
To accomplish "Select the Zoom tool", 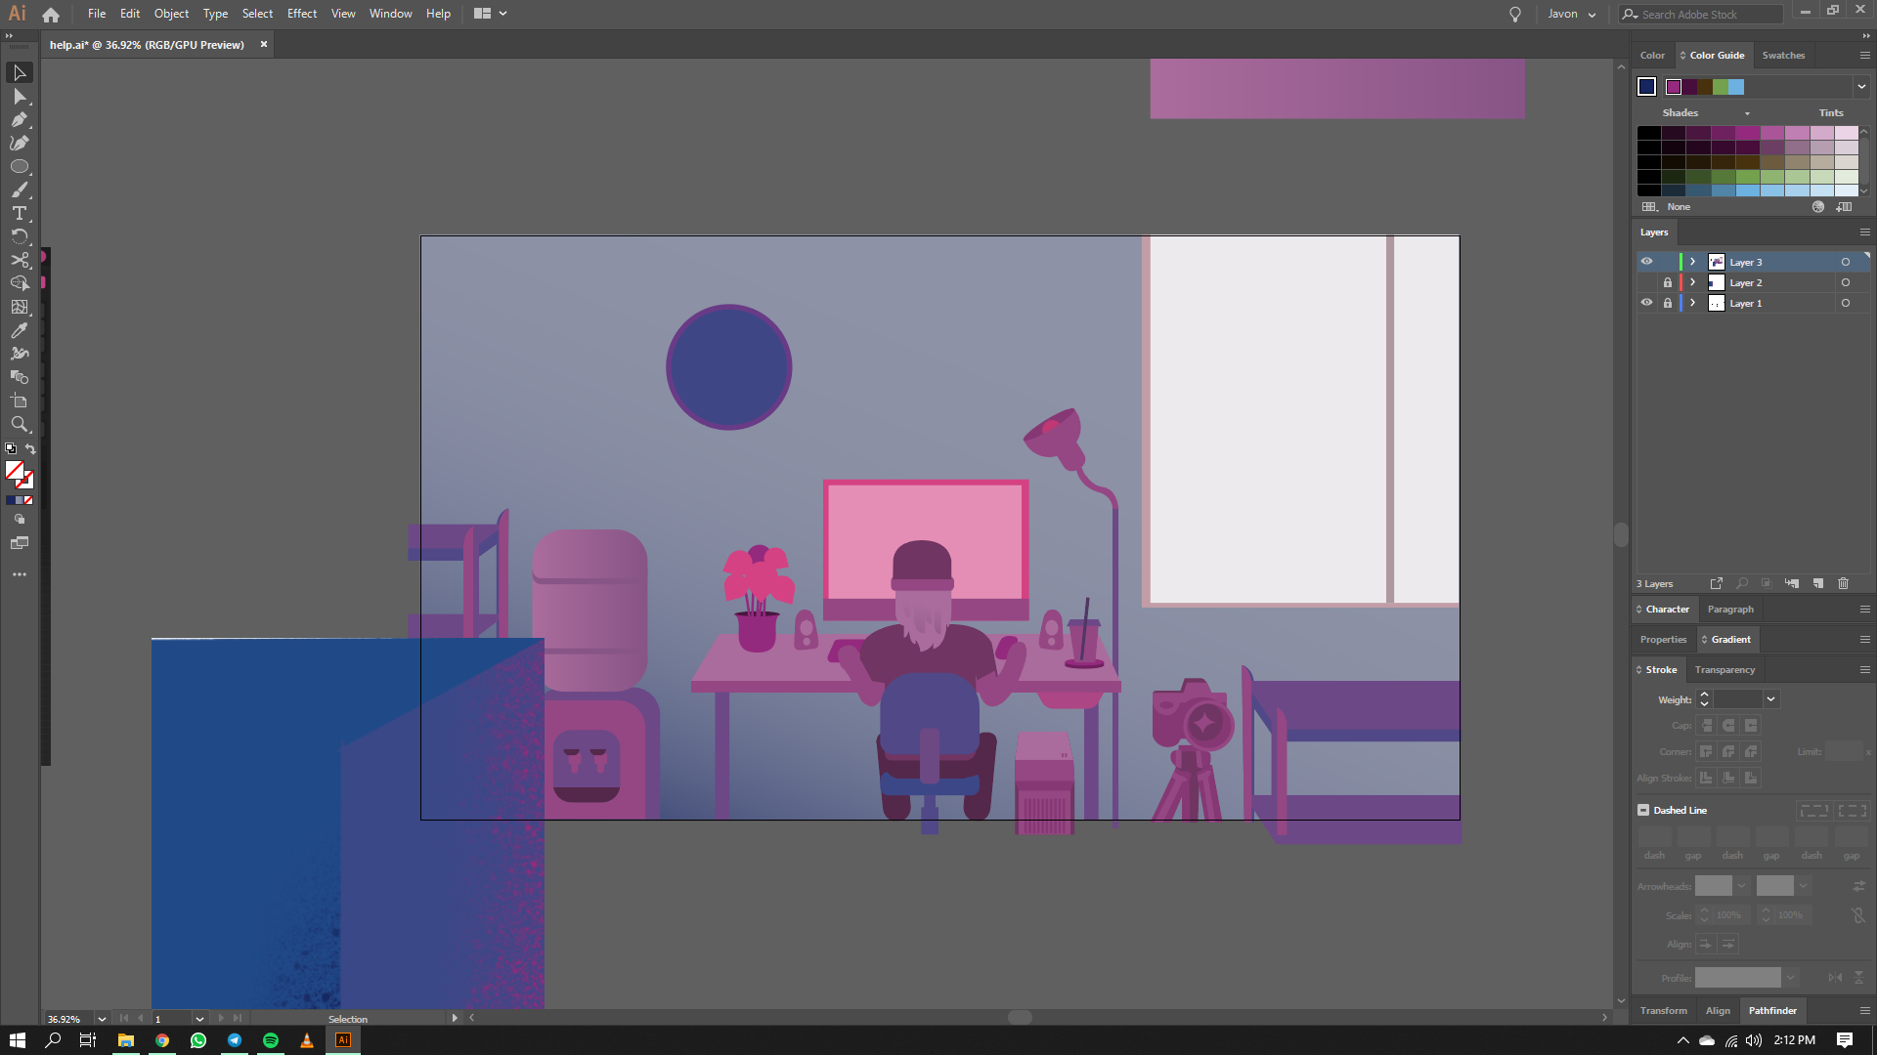I will (20, 425).
